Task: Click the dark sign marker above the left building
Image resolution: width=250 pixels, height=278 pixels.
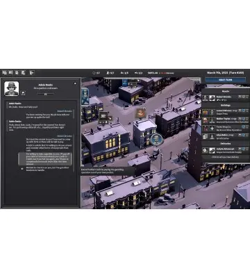Action: (x=103, y=115)
